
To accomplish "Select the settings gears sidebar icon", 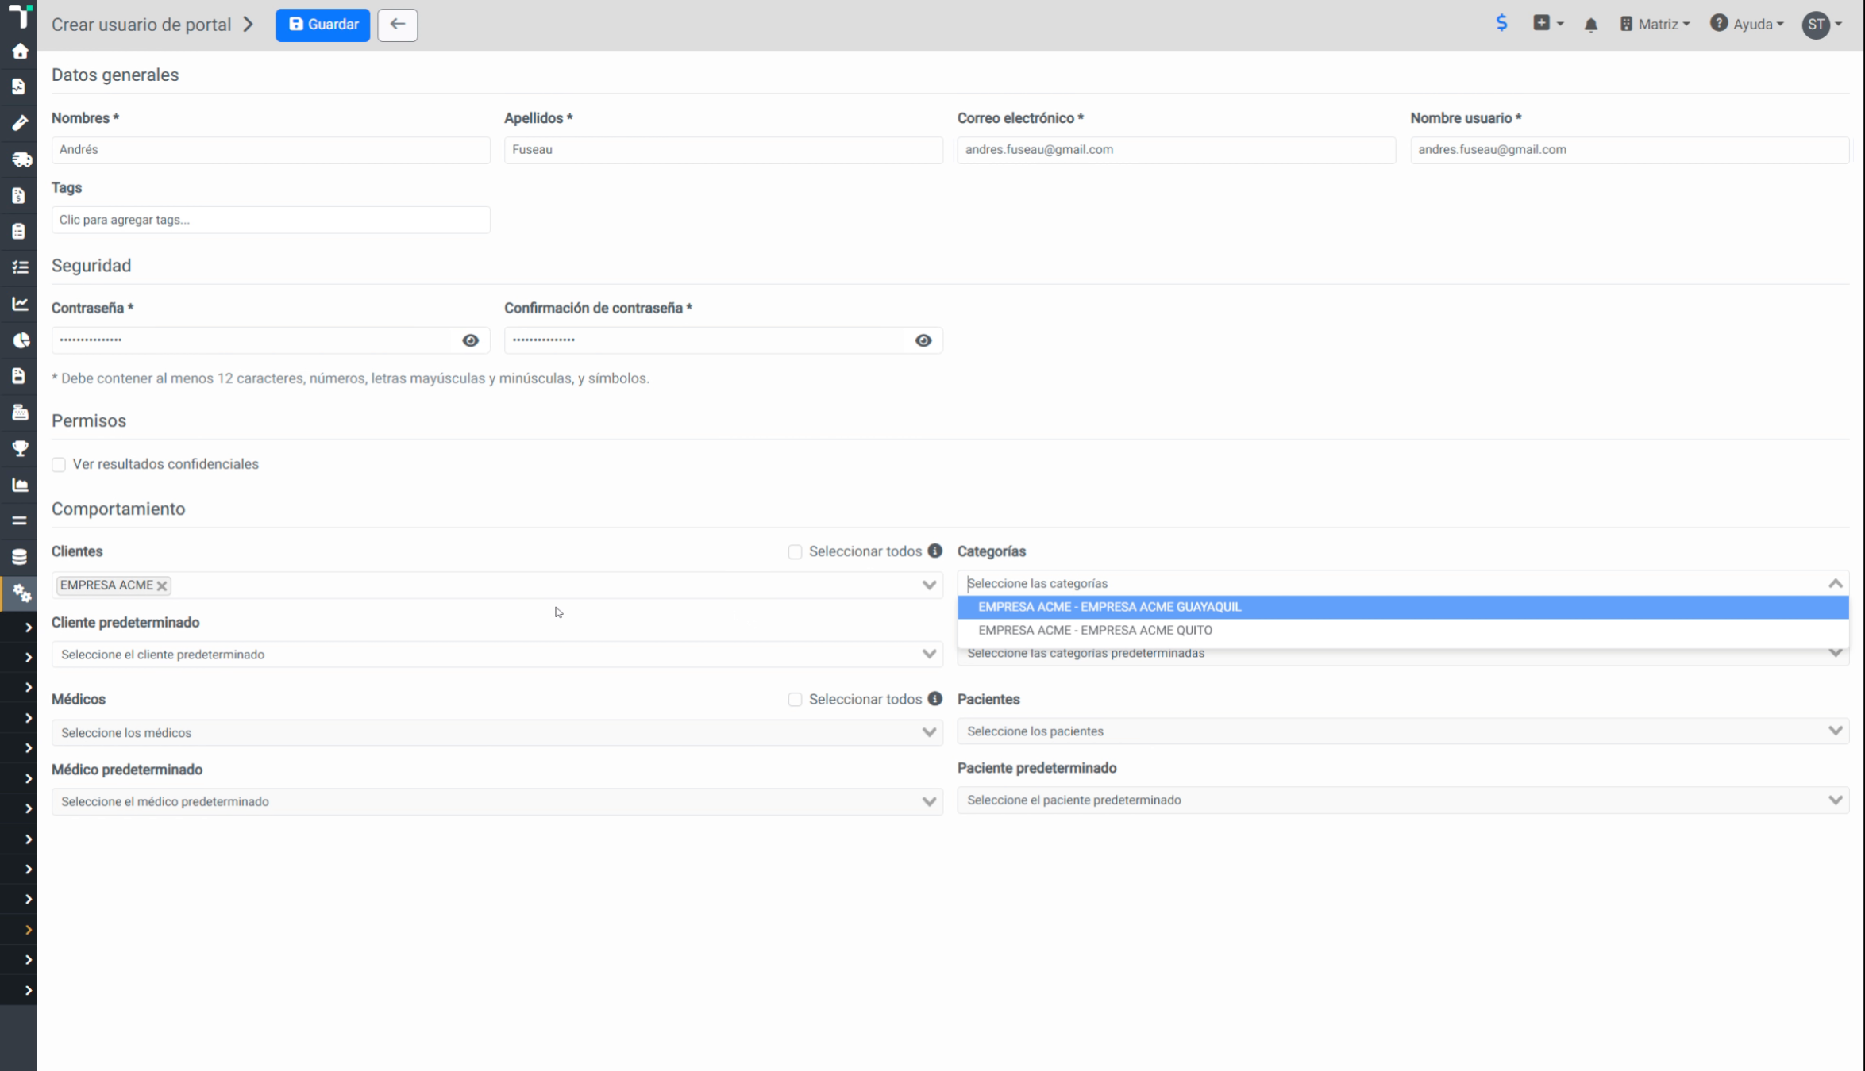I will pyautogui.click(x=21, y=593).
